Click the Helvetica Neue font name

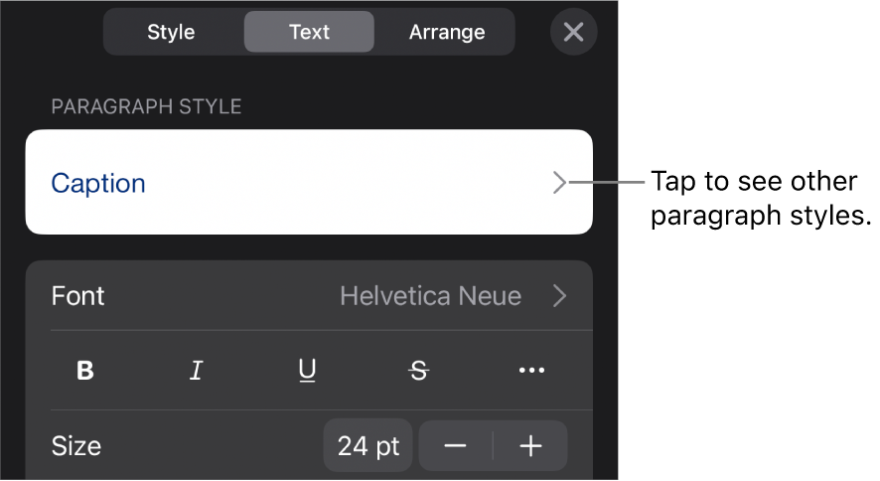click(430, 296)
